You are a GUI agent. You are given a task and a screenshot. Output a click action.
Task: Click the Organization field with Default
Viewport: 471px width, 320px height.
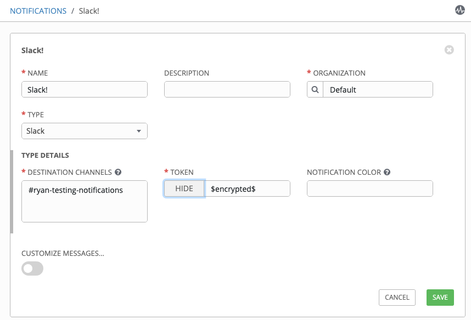coord(378,89)
